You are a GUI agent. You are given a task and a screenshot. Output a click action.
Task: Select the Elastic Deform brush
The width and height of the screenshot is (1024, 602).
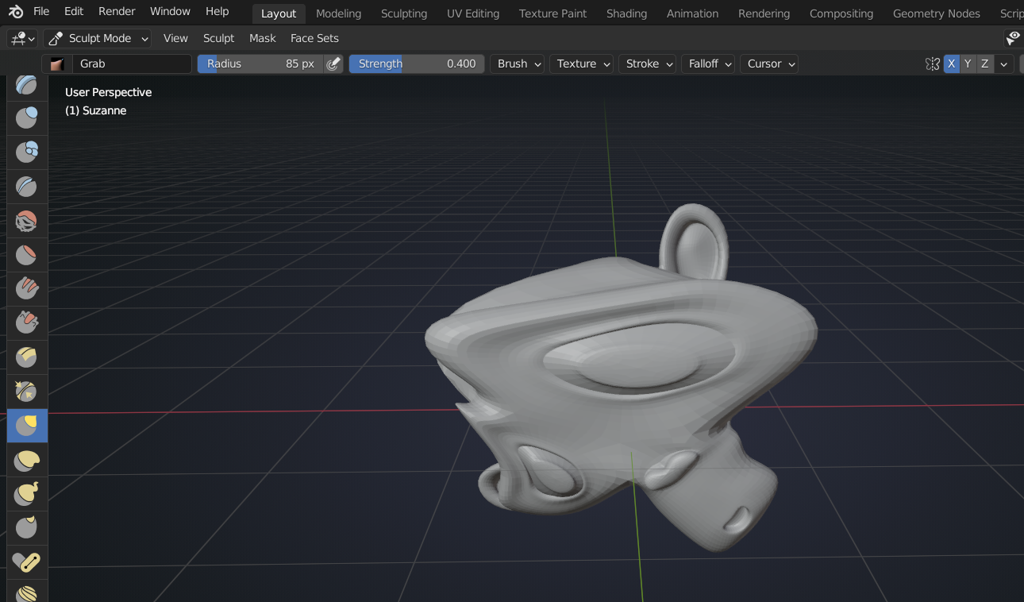click(27, 460)
